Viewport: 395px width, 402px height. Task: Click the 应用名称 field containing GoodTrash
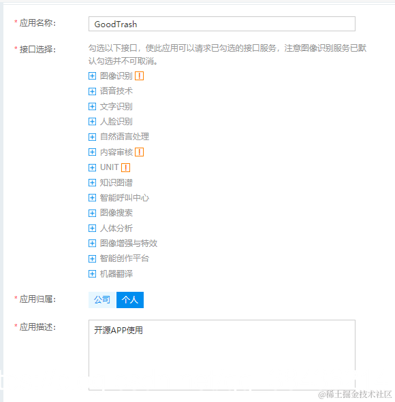point(222,24)
